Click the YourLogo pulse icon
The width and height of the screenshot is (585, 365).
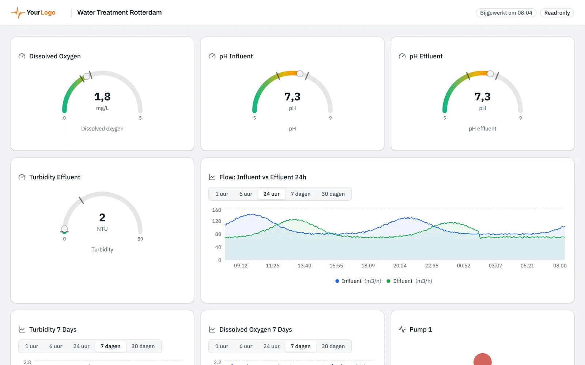(x=18, y=13)
